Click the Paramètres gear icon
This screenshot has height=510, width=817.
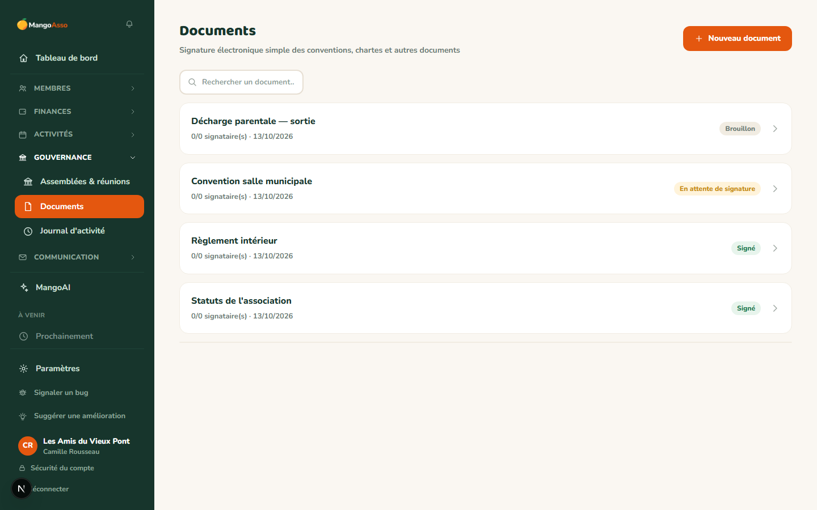pyautogui.click(x=23, y=368)
